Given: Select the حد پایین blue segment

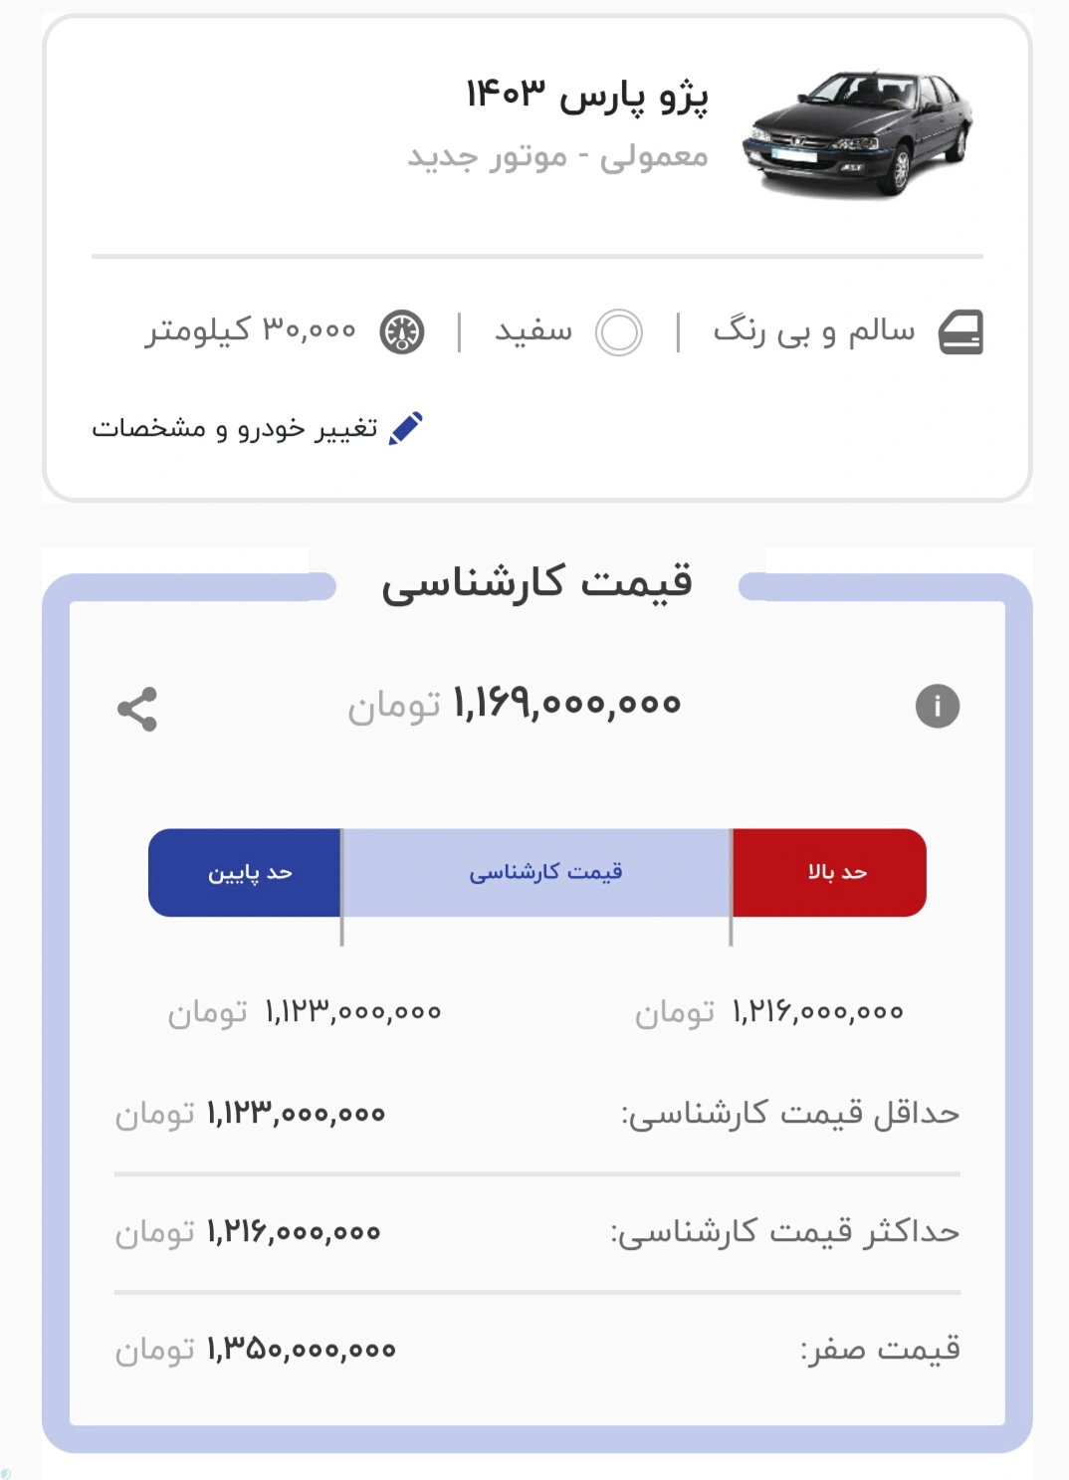Looking at the screenshot, I should 244,871.
